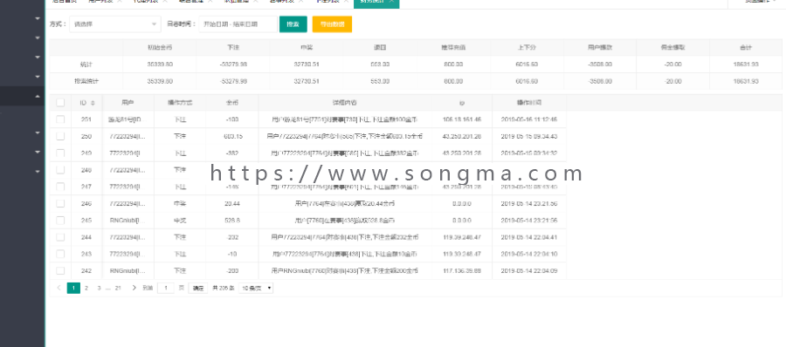Check the checkbox for row ID 248
Screen dimensions: 786x347
(60, 170)
